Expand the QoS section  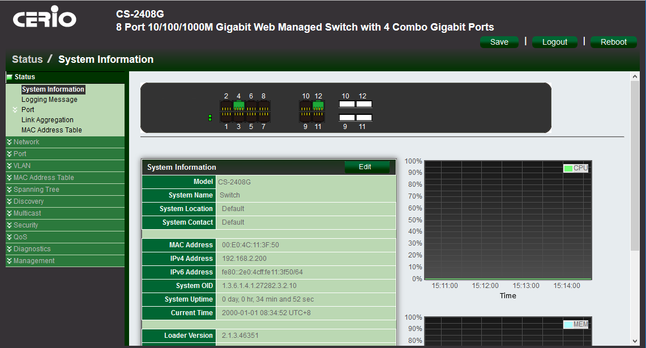[65, 237]
